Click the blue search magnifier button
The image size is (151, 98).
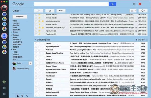point(112,4)
